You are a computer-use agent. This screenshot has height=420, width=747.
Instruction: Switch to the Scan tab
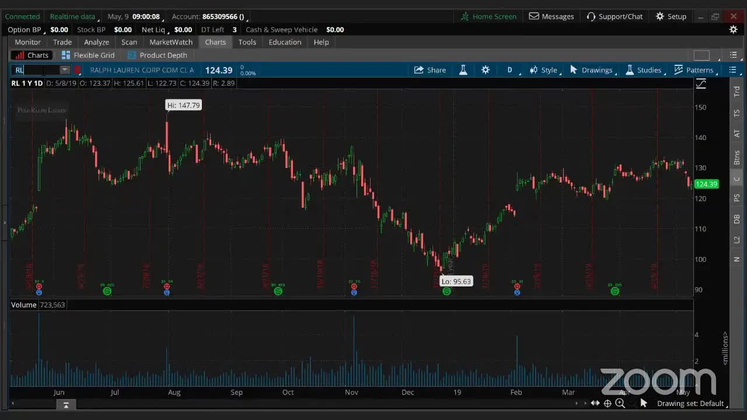click(130, 42)
